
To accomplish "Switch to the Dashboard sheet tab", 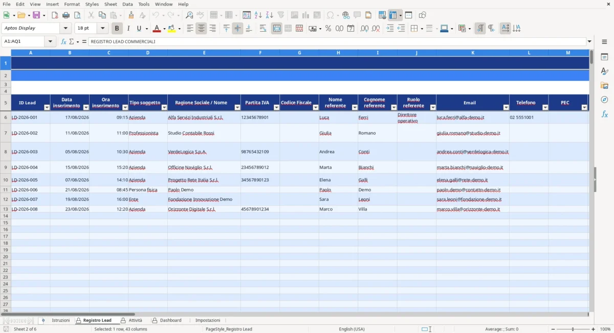I will (x=170, y=320).
